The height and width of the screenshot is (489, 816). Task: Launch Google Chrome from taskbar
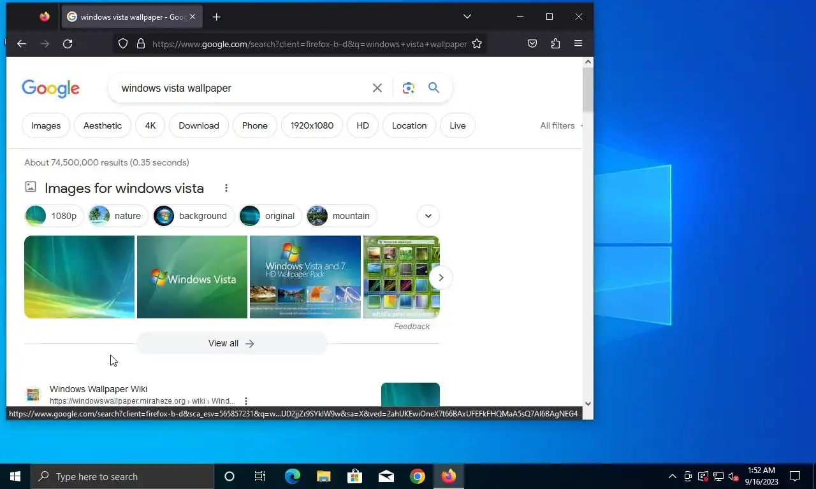pos(418,476)
